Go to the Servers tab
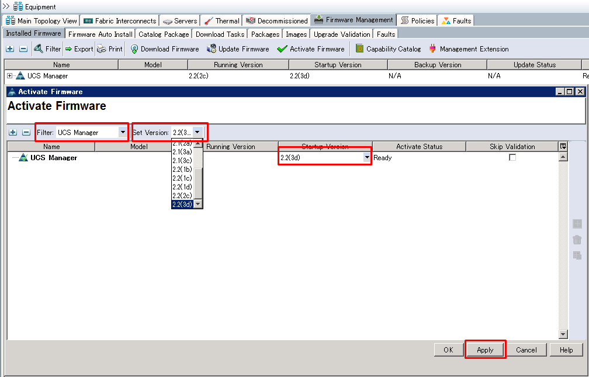The width and height of the screenshot is (589, 377). tap(179, 20)
